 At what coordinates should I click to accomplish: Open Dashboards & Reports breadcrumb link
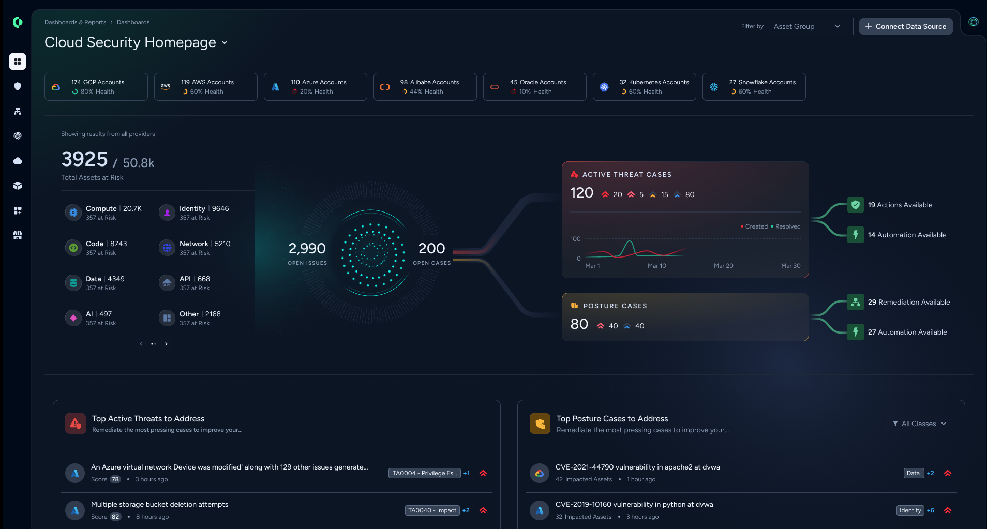[75, 22]
